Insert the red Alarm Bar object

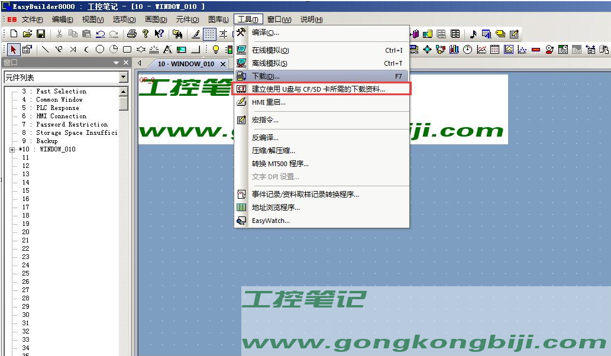coord(536,50)
